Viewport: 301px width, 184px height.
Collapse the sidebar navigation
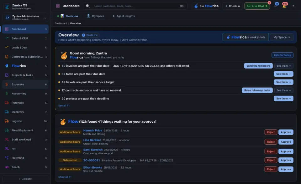pos(25,179)
